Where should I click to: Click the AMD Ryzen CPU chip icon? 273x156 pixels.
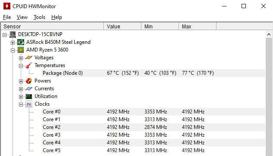21,50
